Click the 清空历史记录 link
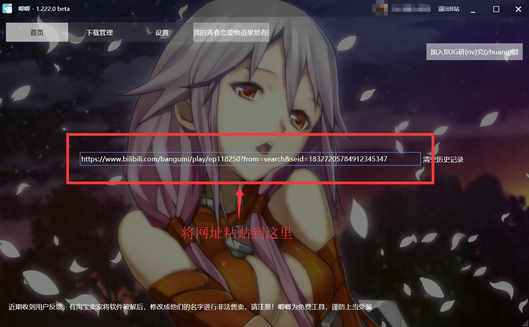 (443, 159)
